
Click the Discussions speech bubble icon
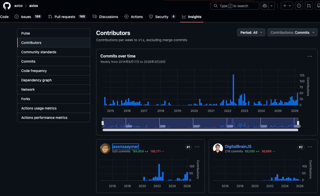tap(95, 16)
